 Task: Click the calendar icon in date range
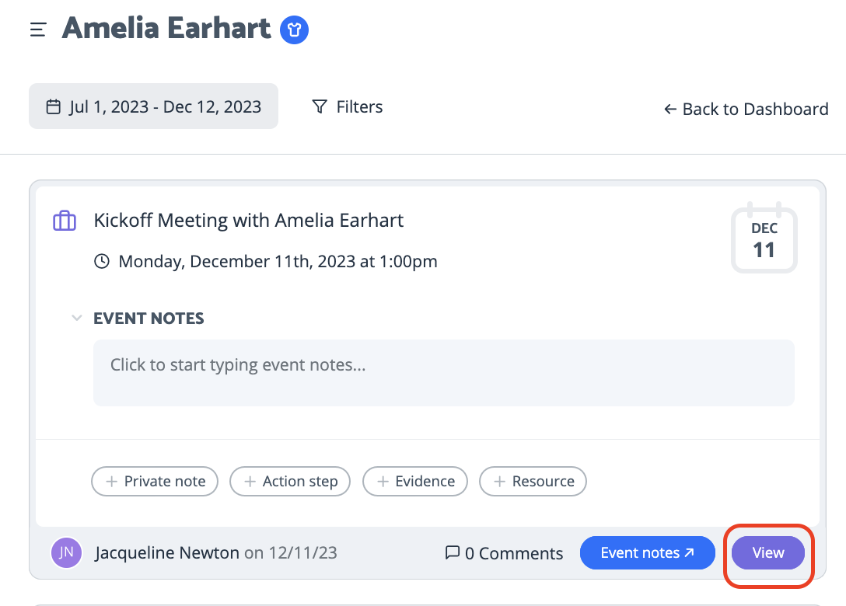pos(54,106)
